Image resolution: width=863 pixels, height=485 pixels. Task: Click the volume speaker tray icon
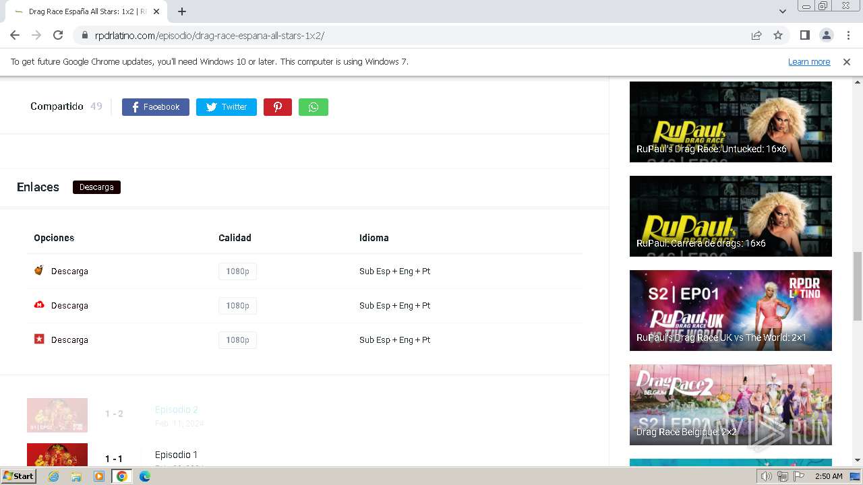(x=766, y=476)
